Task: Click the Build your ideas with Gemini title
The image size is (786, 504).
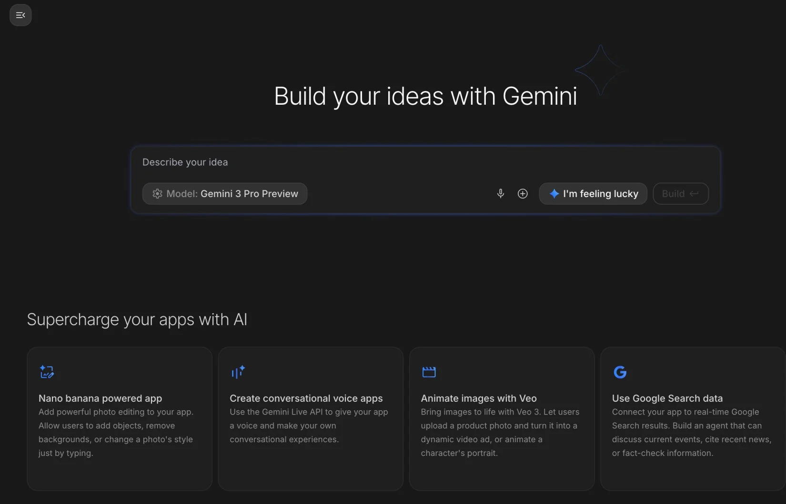Action: pyautogui.click(x=425, y=96)
